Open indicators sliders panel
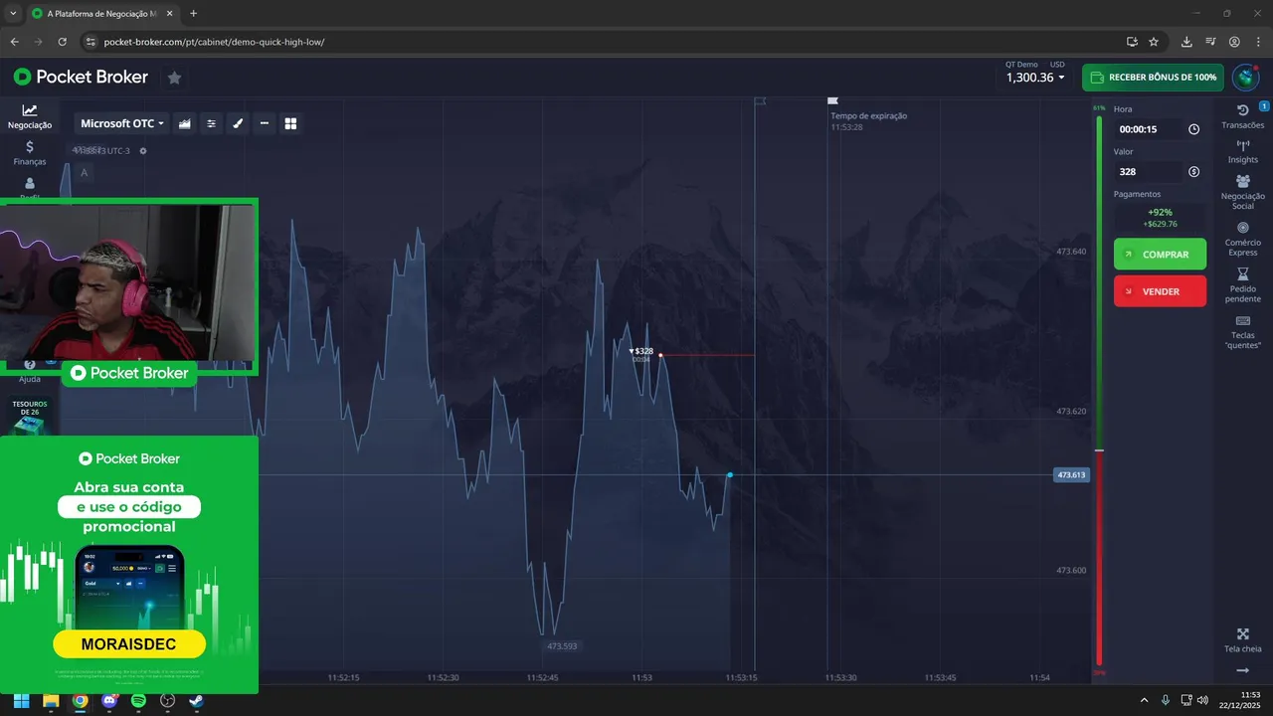Viewport: 1273px width, 716px height. (x=211, y=123)
